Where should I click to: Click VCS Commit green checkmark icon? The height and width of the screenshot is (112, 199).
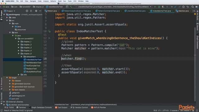pos(179,7)
